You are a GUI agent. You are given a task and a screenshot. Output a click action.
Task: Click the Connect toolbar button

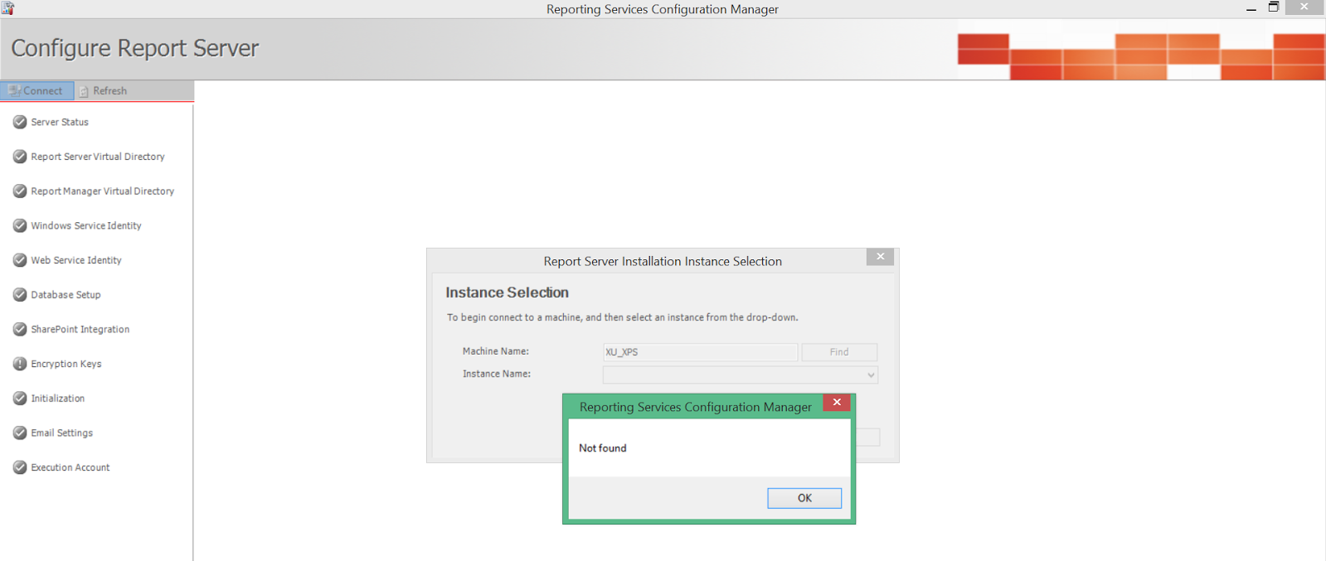(x=37, y=90)
